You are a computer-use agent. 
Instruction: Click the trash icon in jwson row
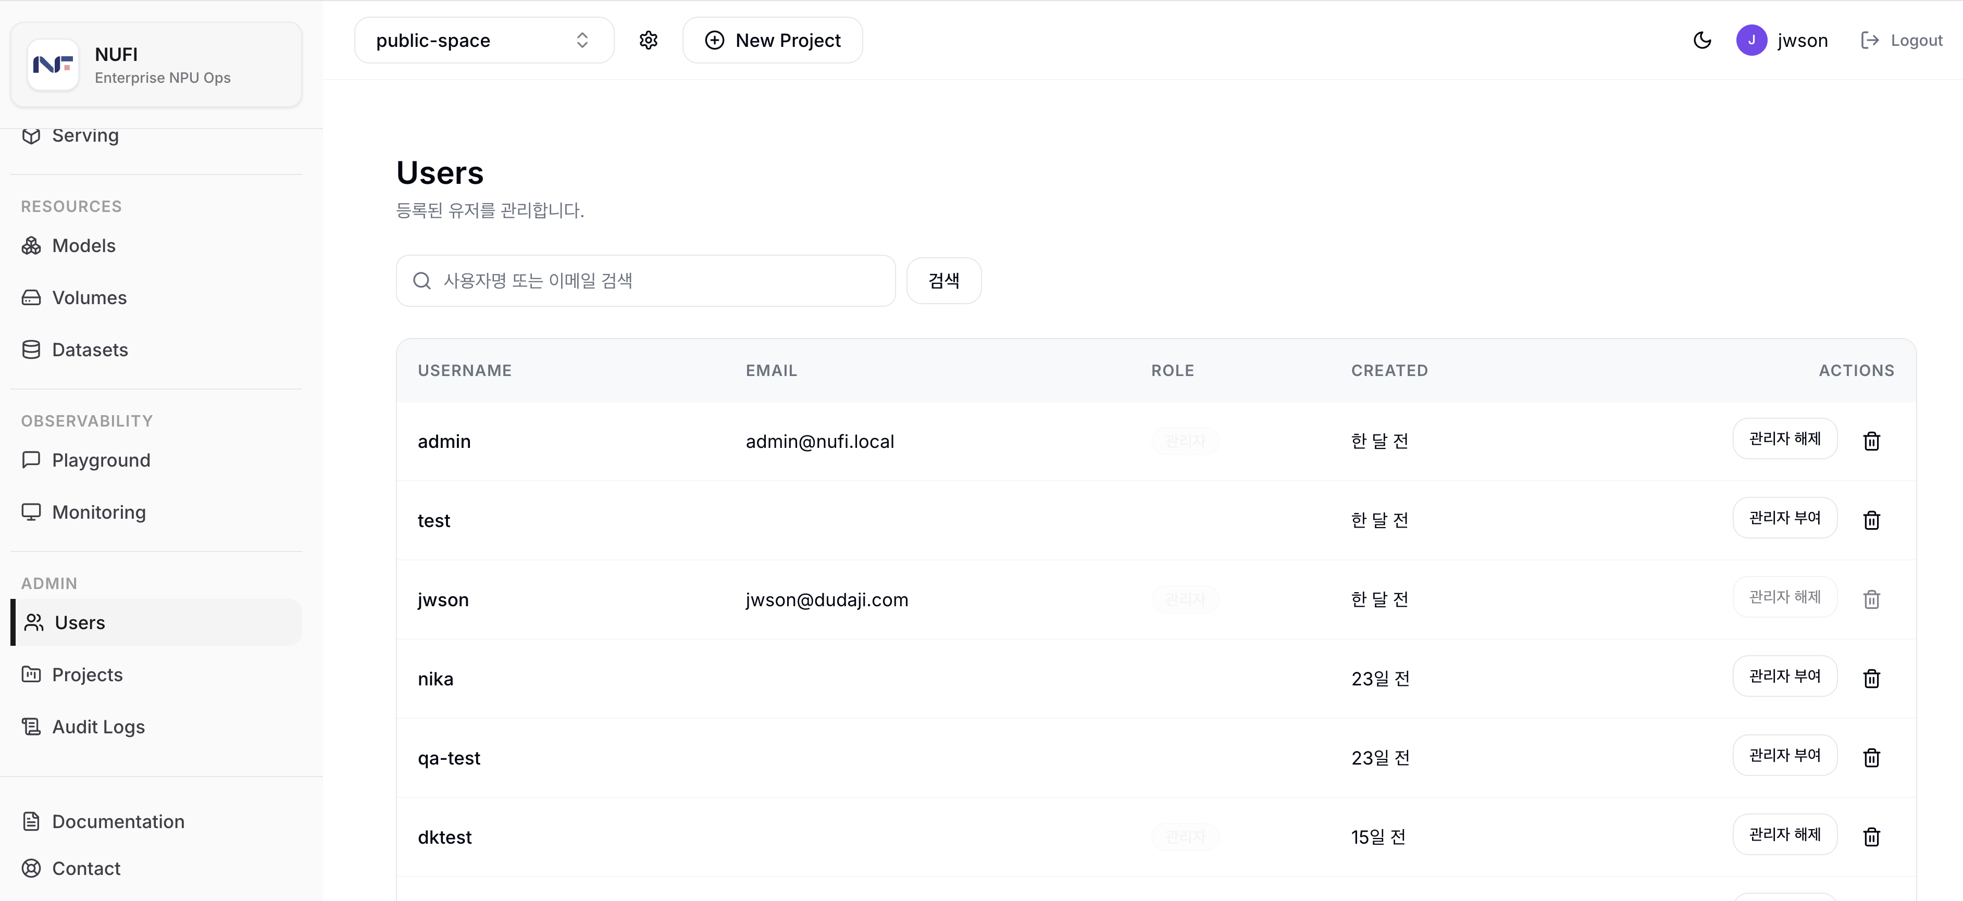click(1871, 599)
